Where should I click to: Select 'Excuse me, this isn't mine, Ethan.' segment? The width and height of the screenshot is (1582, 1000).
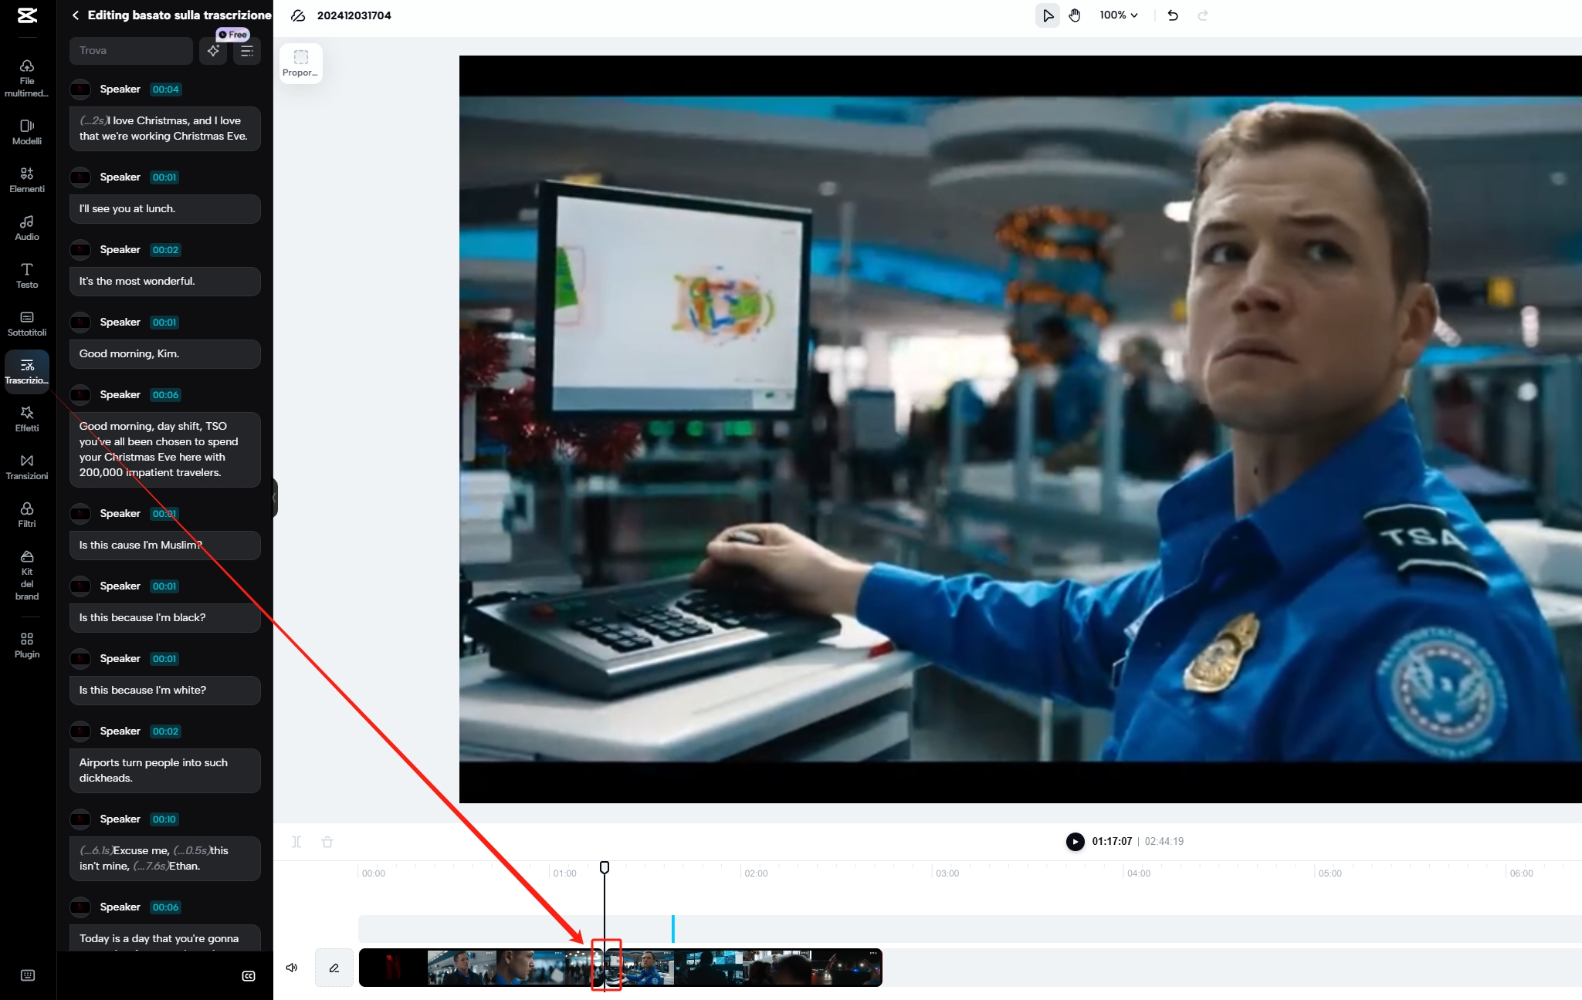165,859
